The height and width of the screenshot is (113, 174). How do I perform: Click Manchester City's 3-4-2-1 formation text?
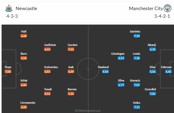162,16
